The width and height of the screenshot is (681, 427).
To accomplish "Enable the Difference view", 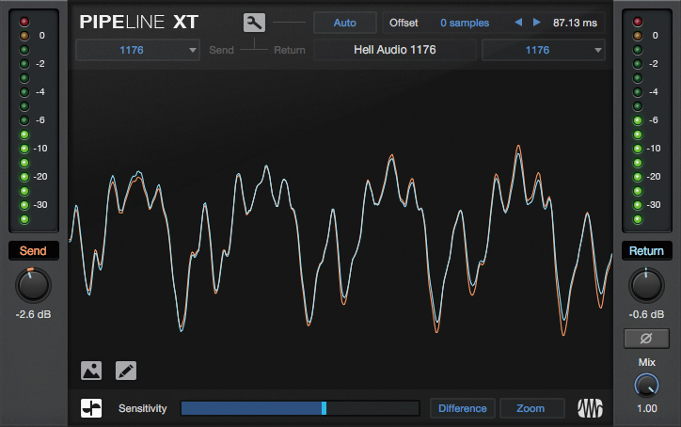I will pos(463,408).
